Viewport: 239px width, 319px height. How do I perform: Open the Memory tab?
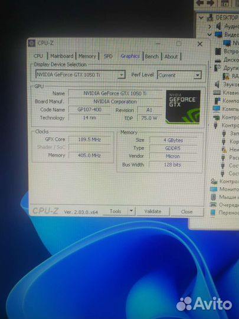click(87, 56)
